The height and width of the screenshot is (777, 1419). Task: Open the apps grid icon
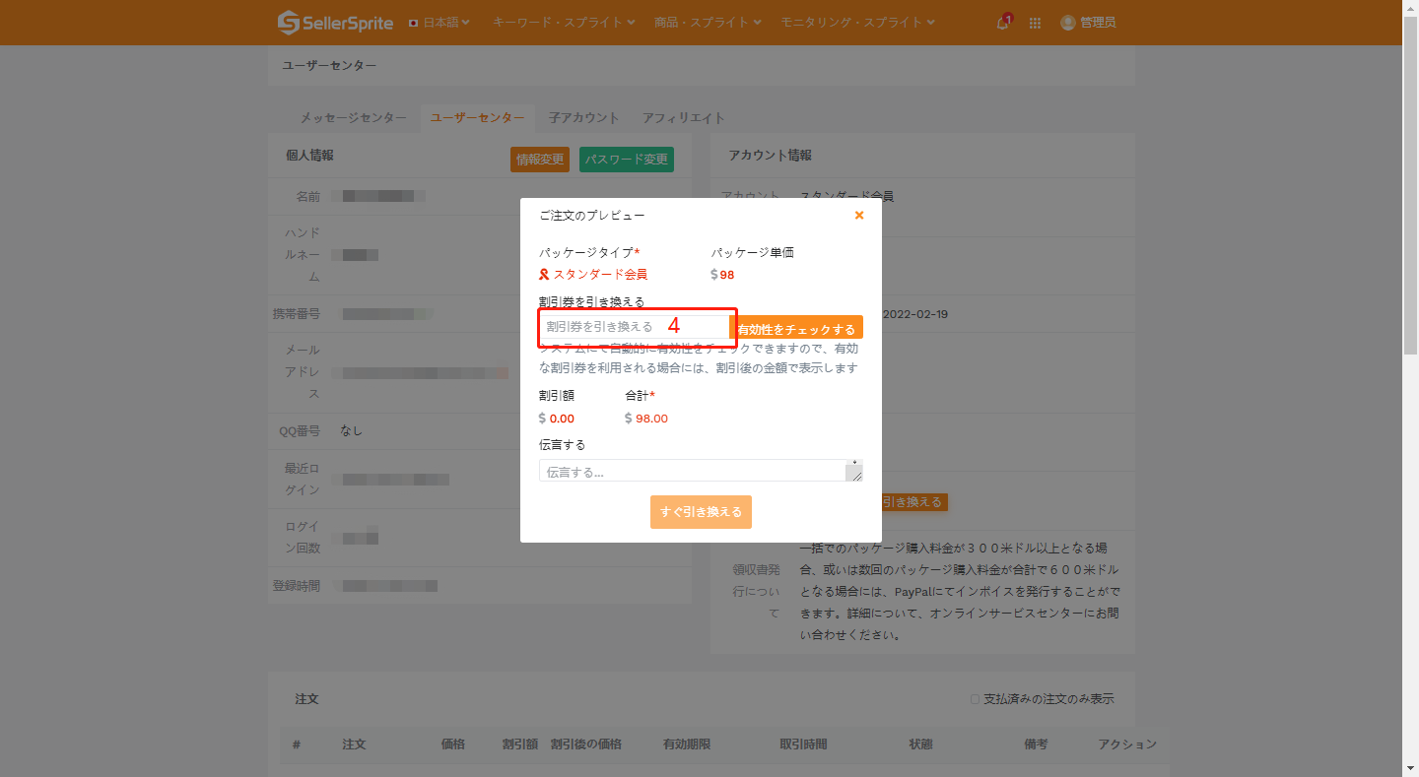pos(1035,23)
